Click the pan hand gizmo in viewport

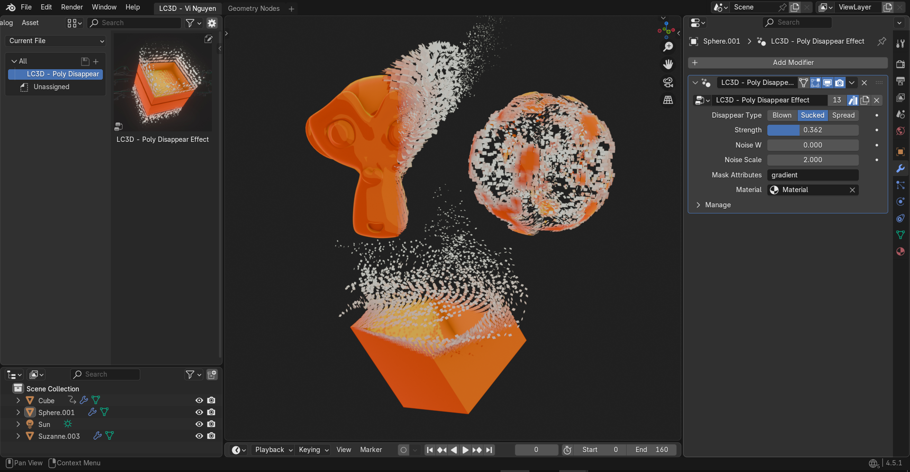pyautogui.click(x=668, y=64)
